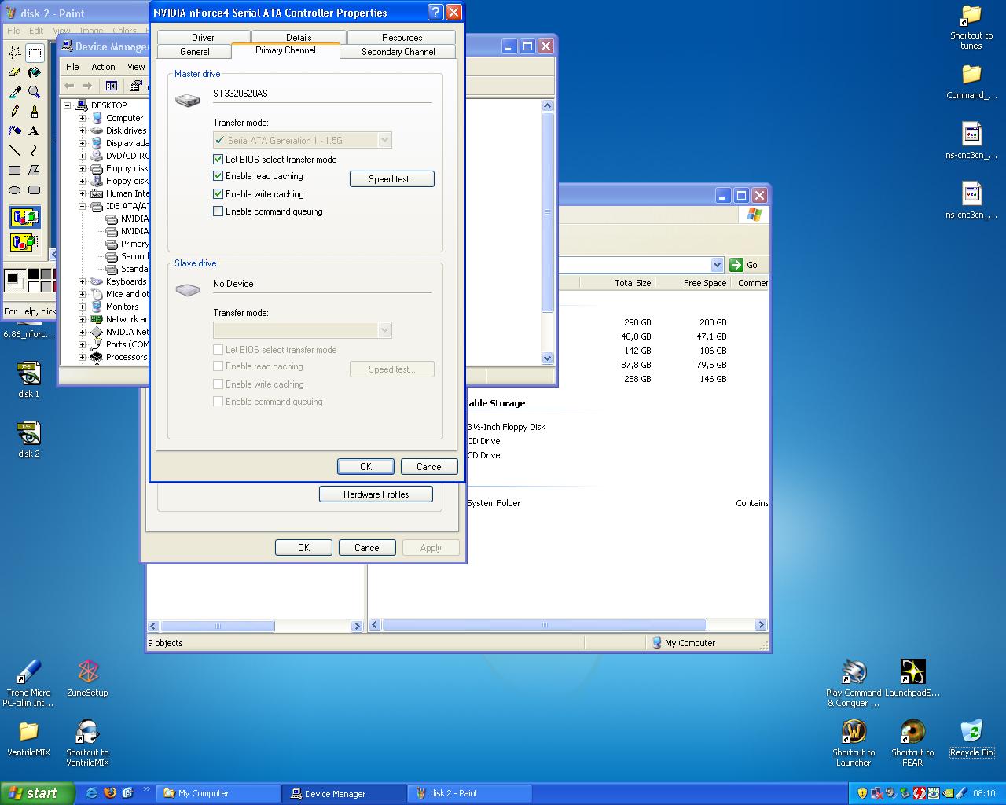The width and height of the screenshot is (1006, 805).
Task: Collapse the DESKTOP root node
Action: (68, 105)
